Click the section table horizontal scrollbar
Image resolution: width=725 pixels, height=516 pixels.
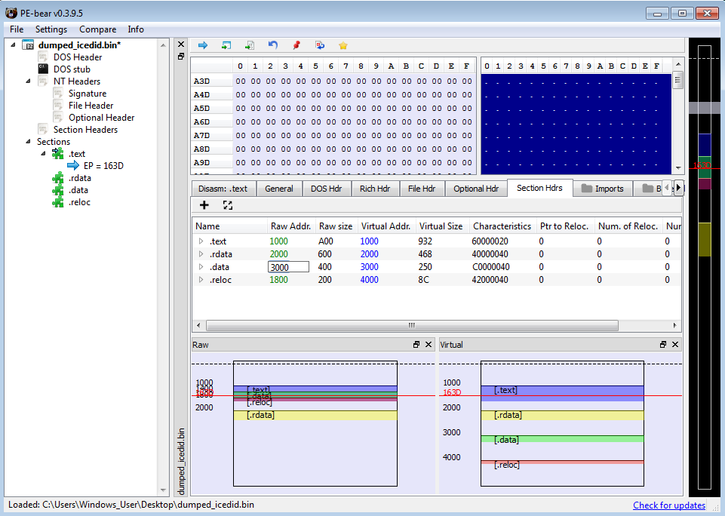411,326
